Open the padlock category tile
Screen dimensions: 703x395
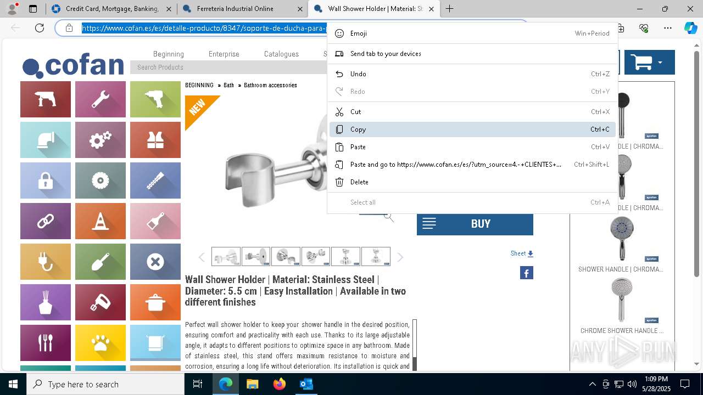(x=46, y=180)
